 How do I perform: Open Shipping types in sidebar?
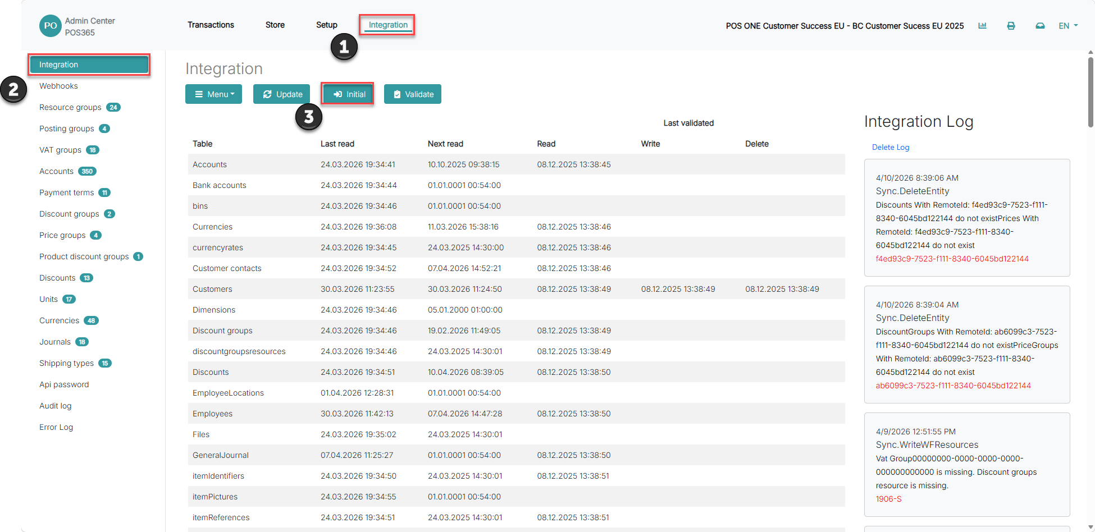pyautogui.click(x=66, y=363)
